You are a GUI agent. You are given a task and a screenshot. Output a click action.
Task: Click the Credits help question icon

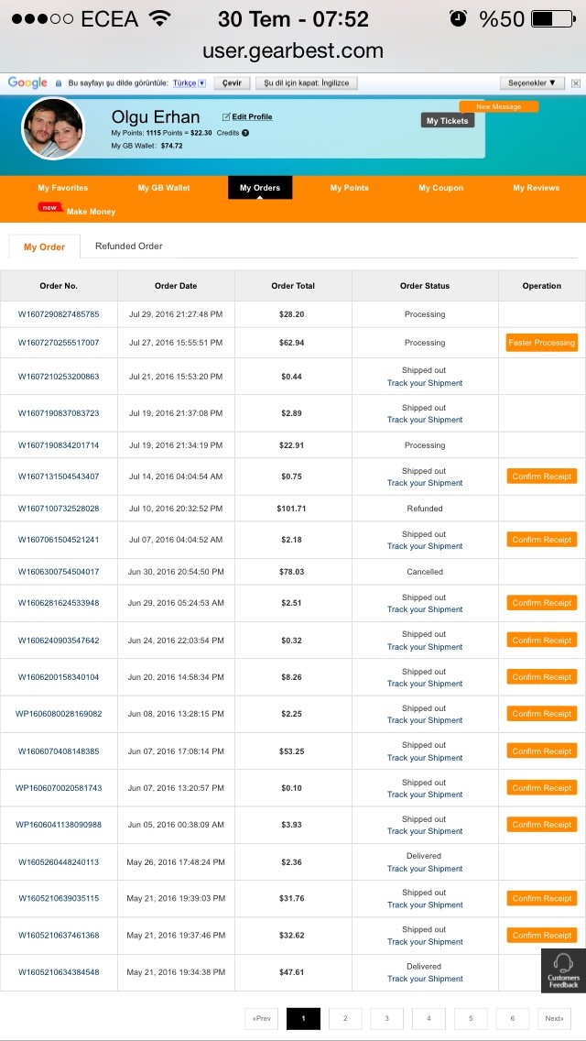point(245,133)
